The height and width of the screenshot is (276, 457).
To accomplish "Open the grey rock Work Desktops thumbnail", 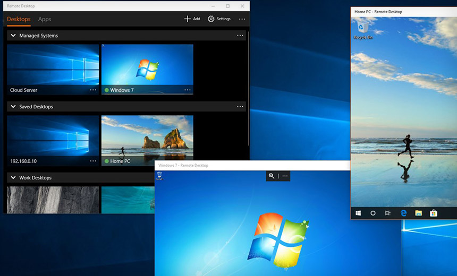I will (53, 200).
